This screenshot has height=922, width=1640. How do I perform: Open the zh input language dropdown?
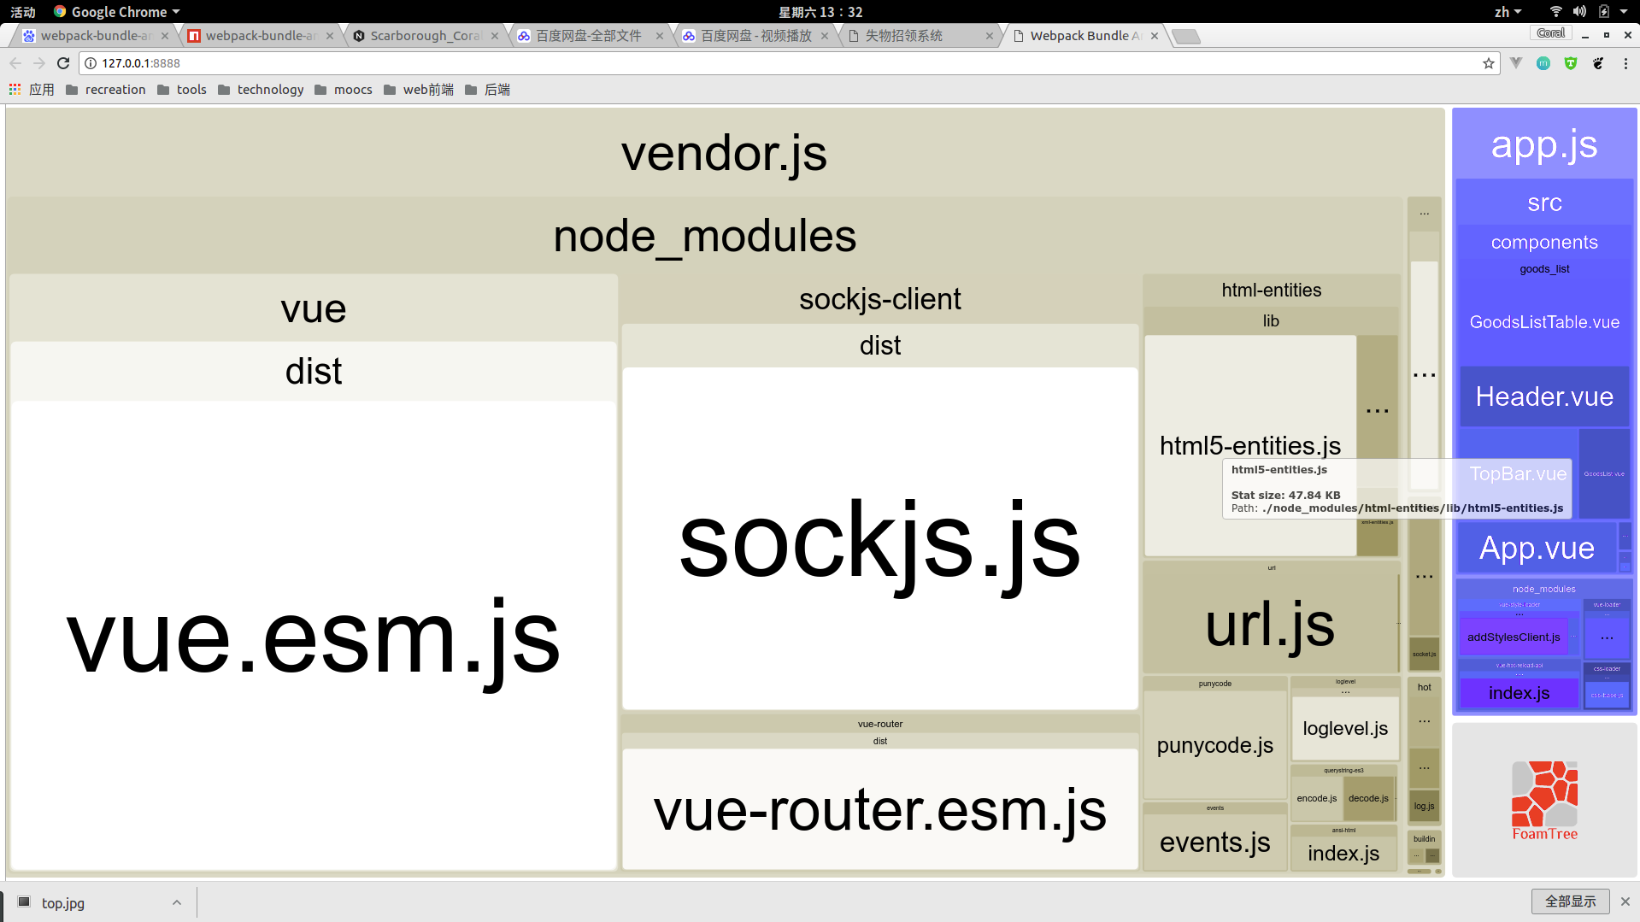click(x=1508, y=12)
